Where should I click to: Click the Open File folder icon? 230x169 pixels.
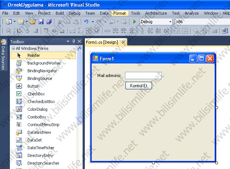click(x=33, y=22)
